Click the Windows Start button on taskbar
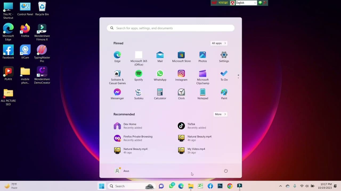 (102, 186)
